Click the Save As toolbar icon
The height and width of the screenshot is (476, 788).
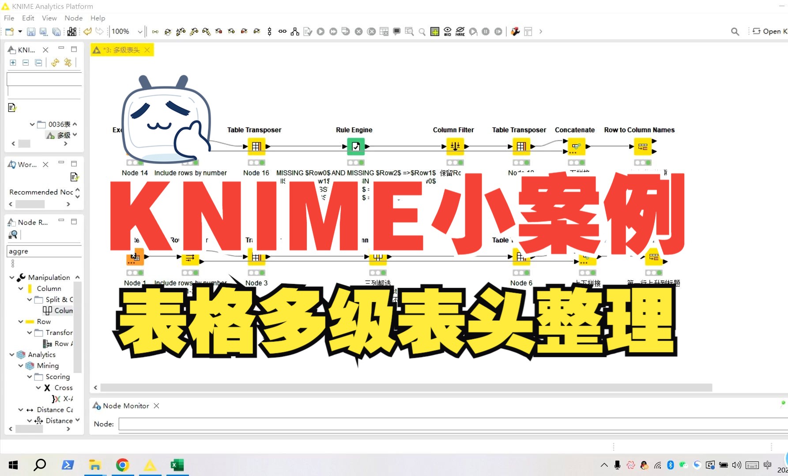click(43, 32)
